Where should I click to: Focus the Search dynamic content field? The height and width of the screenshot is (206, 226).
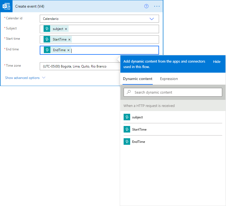[173, 92]
